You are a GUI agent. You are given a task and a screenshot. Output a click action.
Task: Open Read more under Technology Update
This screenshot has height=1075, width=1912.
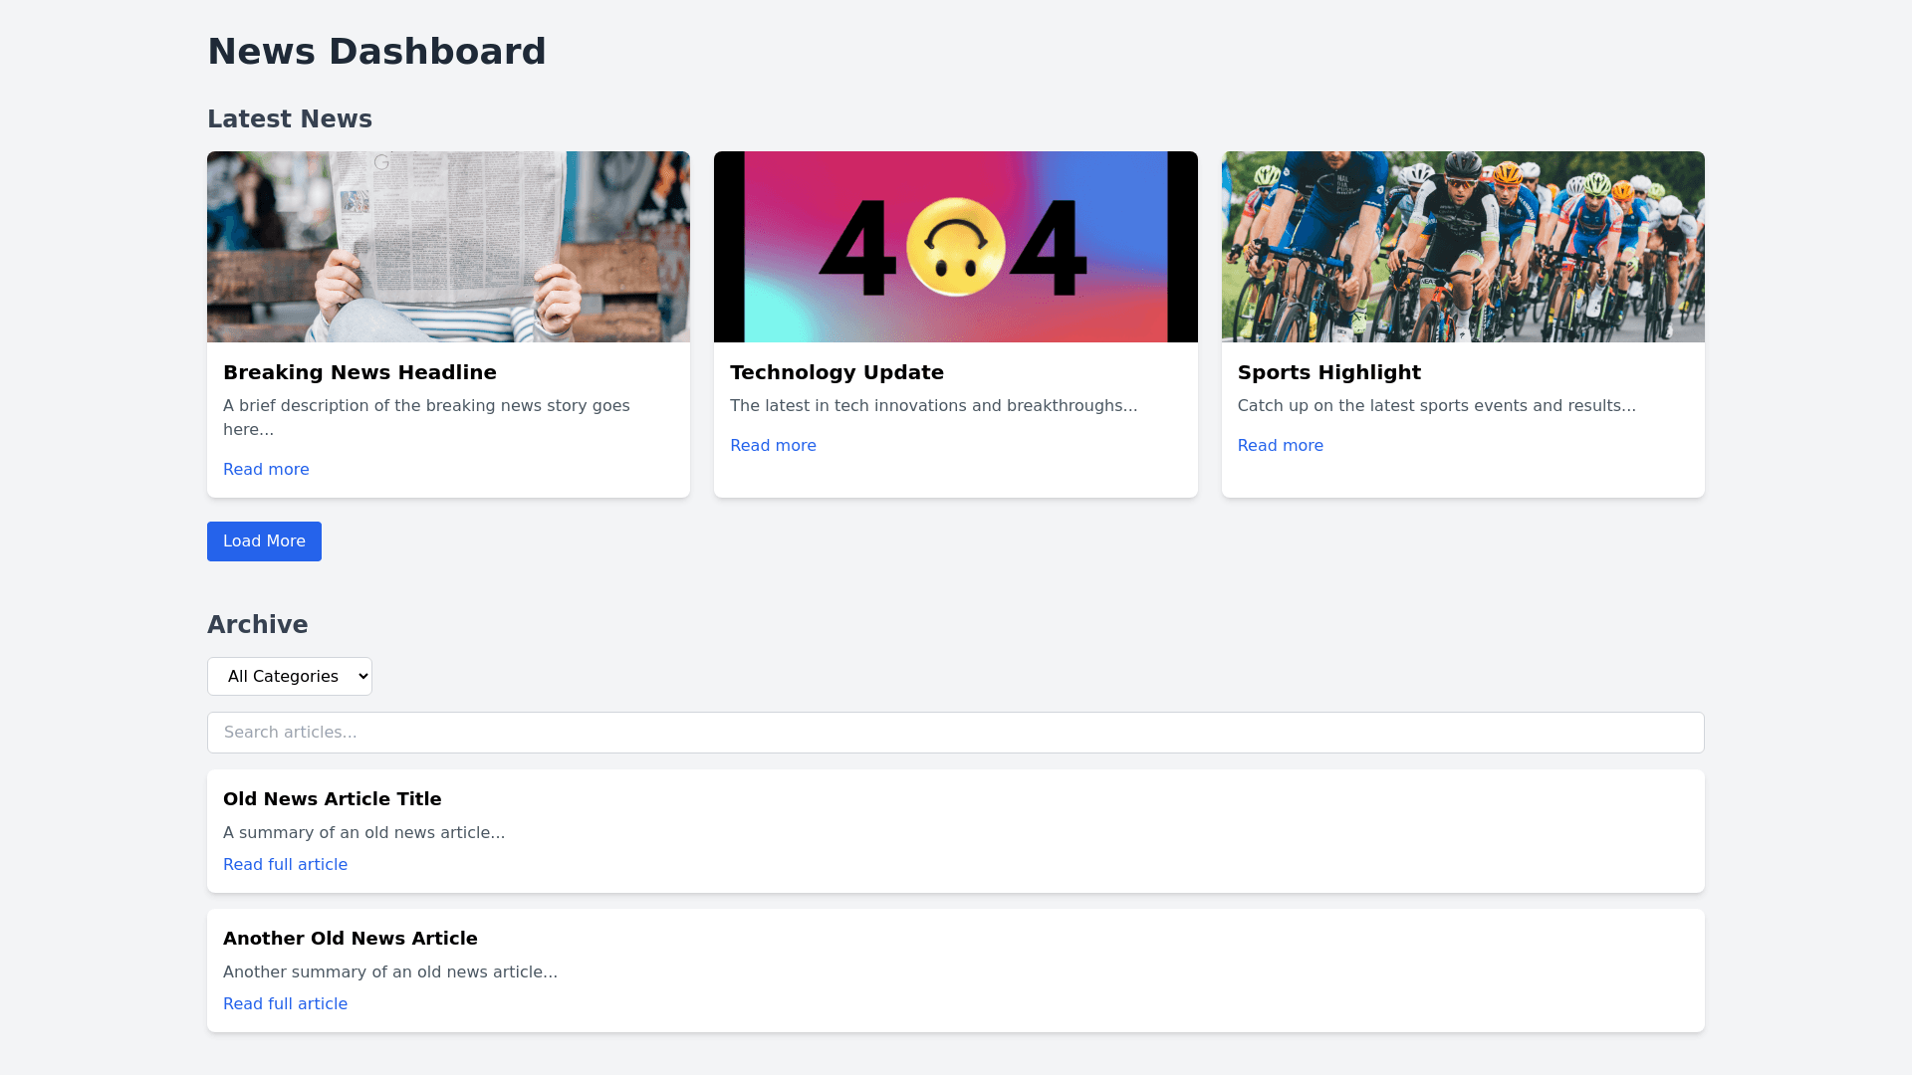click(773, 446)
